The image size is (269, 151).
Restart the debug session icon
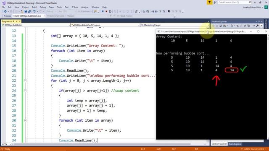click(110, 11)
